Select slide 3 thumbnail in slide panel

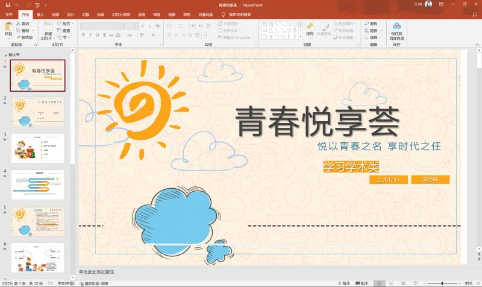point(37,148)
